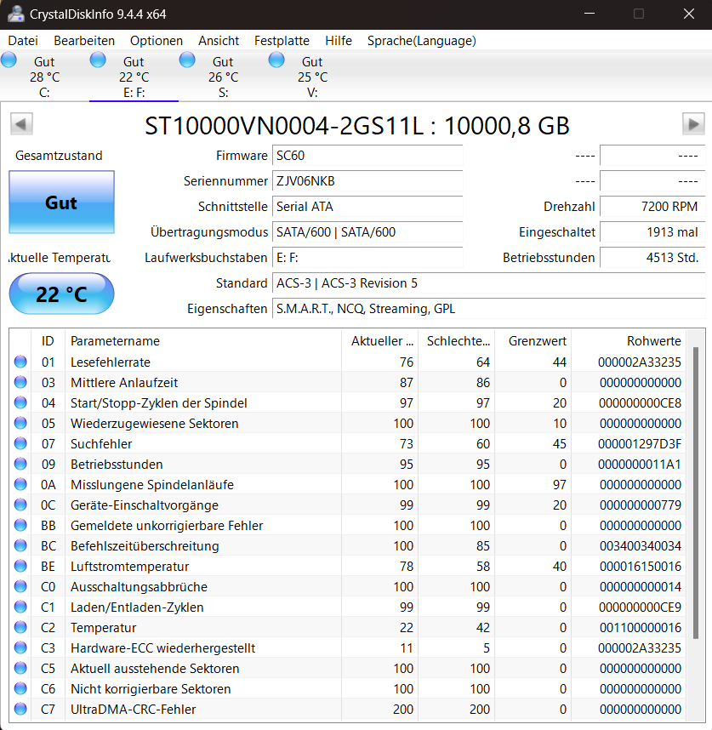This screenshot has height=730, width=712.
Task: Click status orb for Luftstromtemperatur row
Action: click(20, 566)
